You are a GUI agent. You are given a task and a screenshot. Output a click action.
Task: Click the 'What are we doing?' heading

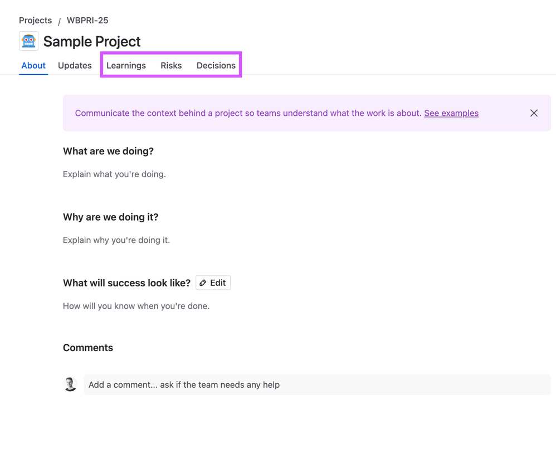(108, 151)
